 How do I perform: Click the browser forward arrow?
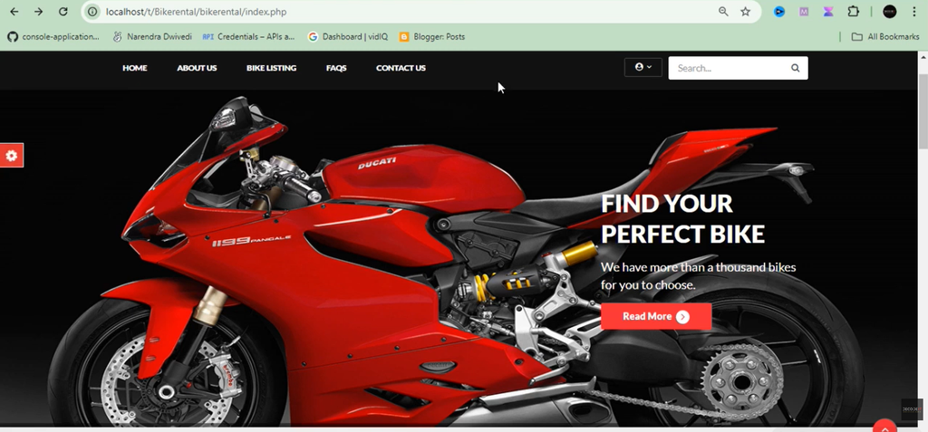point(38,12)
